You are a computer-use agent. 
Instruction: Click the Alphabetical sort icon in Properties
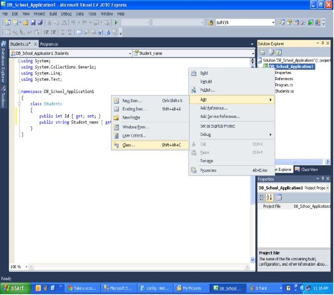click(x=269, y=198)
